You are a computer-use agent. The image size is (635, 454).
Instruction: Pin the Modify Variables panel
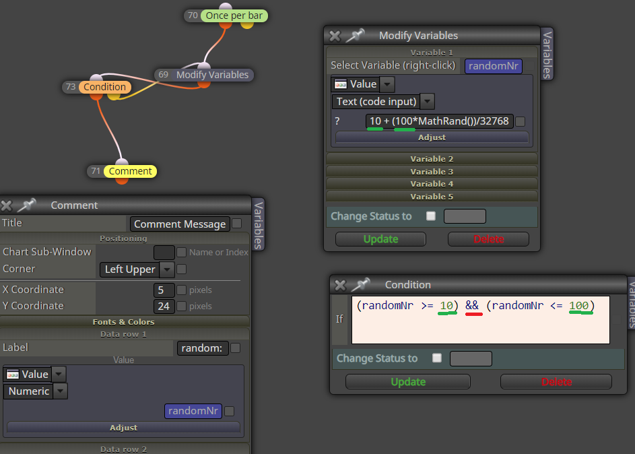pyautogui.click(x=355, y=35)
